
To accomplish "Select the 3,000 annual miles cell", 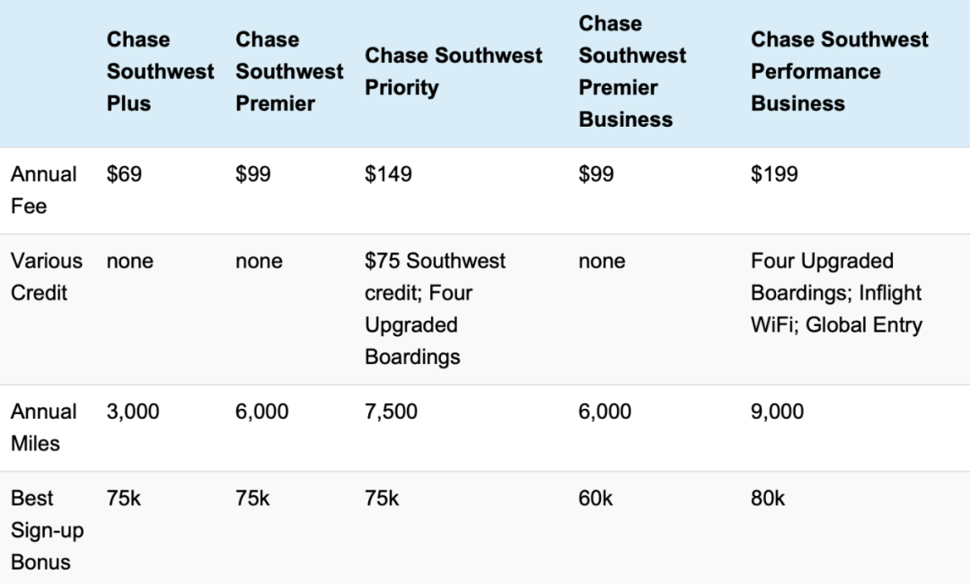I will pos(133,411).
